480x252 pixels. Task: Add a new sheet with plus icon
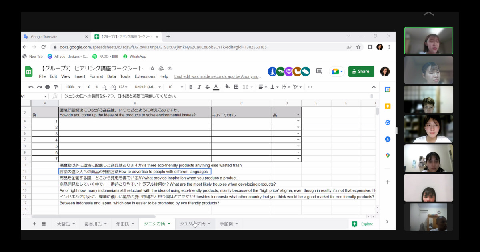click(34, 224)
